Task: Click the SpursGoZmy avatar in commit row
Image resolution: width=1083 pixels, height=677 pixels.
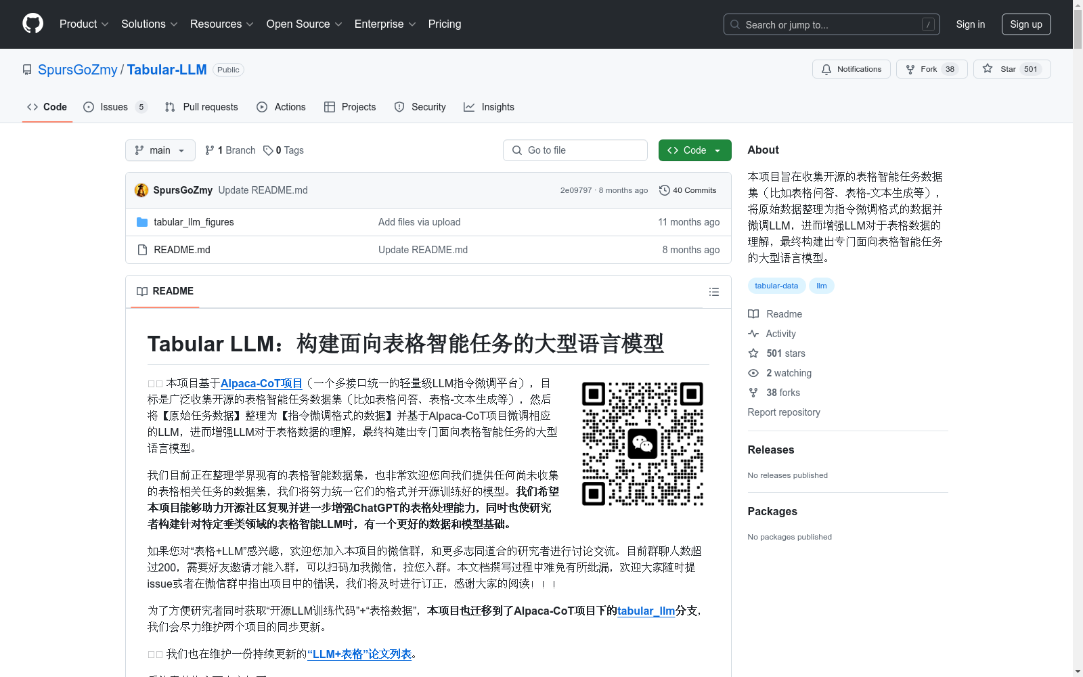Action: pos(141,190)
